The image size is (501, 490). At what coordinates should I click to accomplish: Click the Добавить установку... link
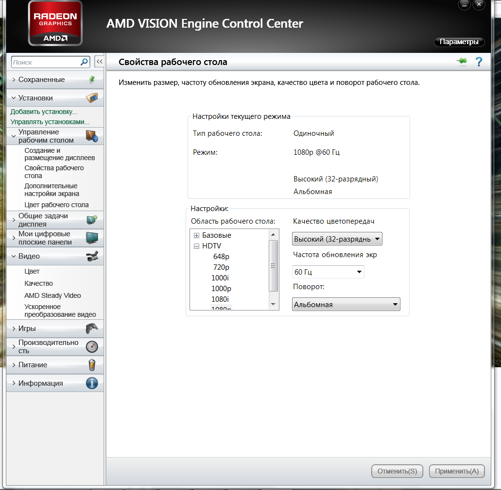click(x=44, y=112)
